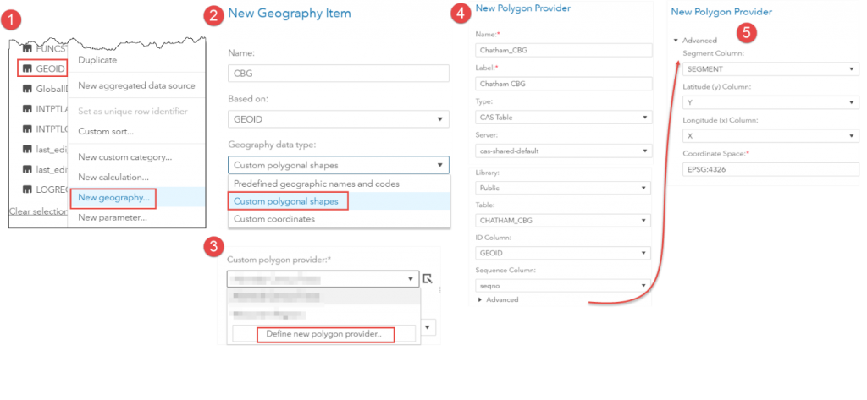Screen dimensions: 867x400
Task: Click the Clear selection link
Action: (x=39, y=211)
